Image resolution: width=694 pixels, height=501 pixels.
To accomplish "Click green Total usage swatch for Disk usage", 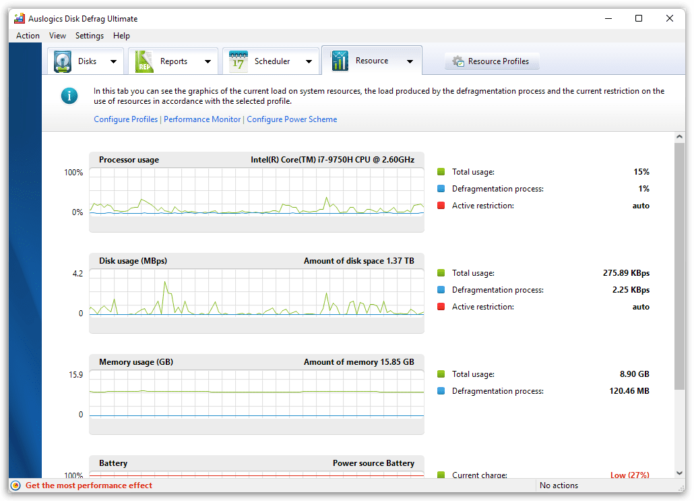I will (441, 273).
